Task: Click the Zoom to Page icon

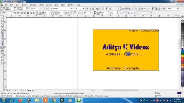Action: pos(28,13)
